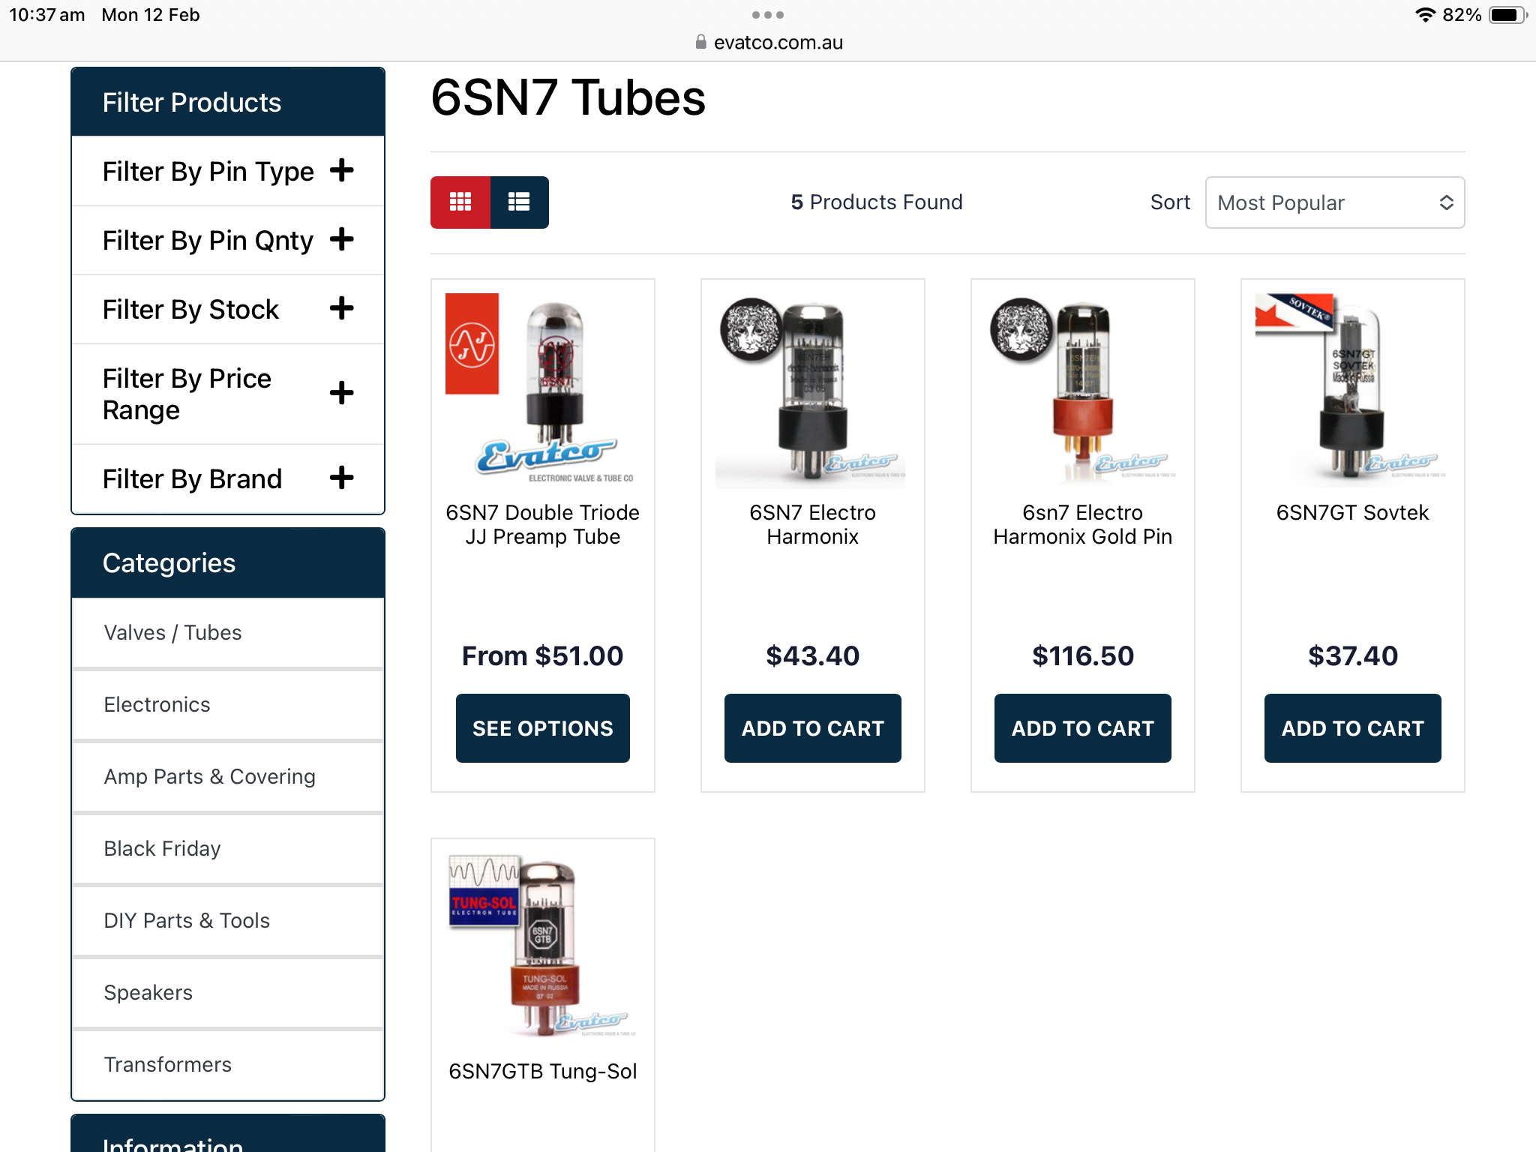
Task: Select the 'From $51.00' price text
Action: tap(543, 656)
